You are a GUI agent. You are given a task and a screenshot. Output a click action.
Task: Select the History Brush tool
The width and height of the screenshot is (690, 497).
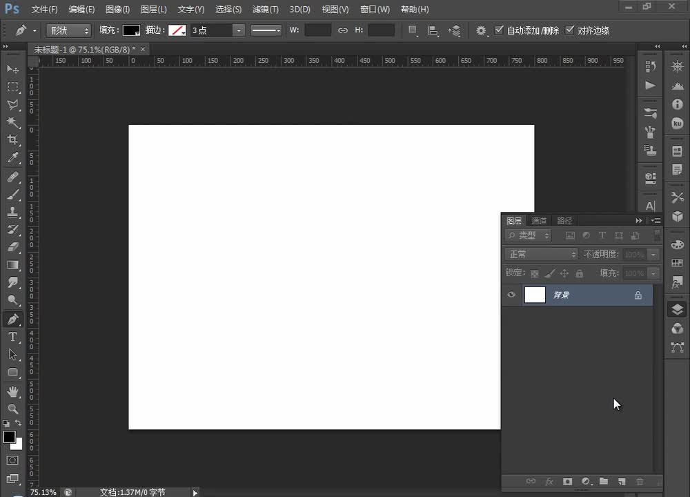(12, 229)
